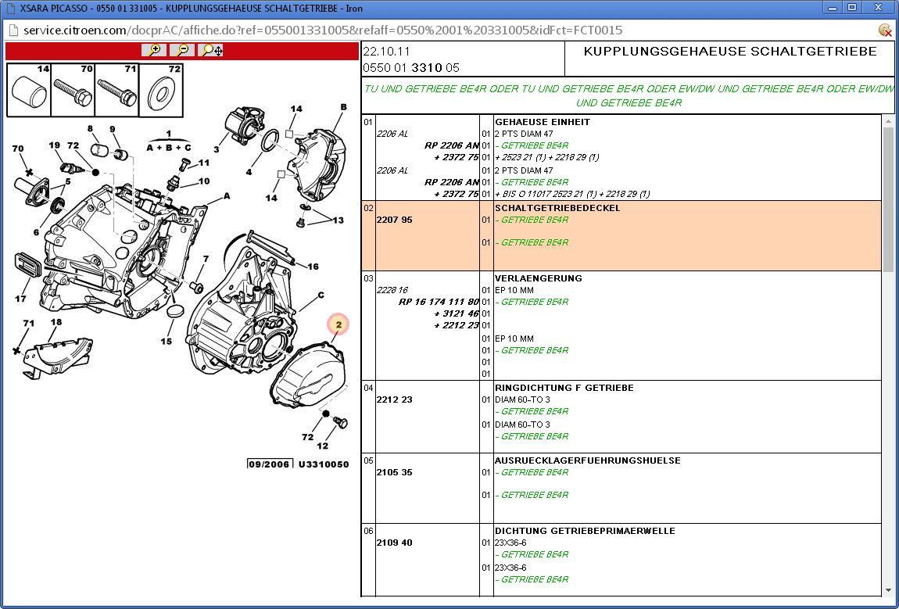The height and width of the screenshot is (609, 899).
Task: Click the RINGDICHTUNG F GETRIEBE title
Action: pyautogui.click(x=564, y=388)
